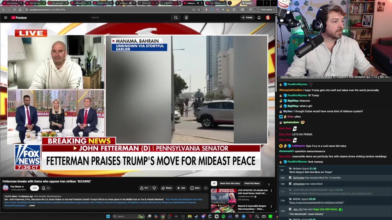The height and width of the screenshot is (220, 392).
Task: Click #breakingnews hashtag above description
Action: coord(55,196)
